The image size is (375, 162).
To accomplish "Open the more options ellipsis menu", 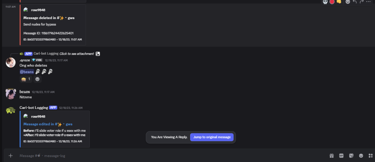I will (x=368, y=2).
